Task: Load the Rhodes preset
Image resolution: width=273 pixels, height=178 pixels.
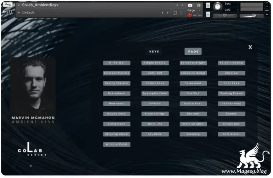Action: [231, 114]
